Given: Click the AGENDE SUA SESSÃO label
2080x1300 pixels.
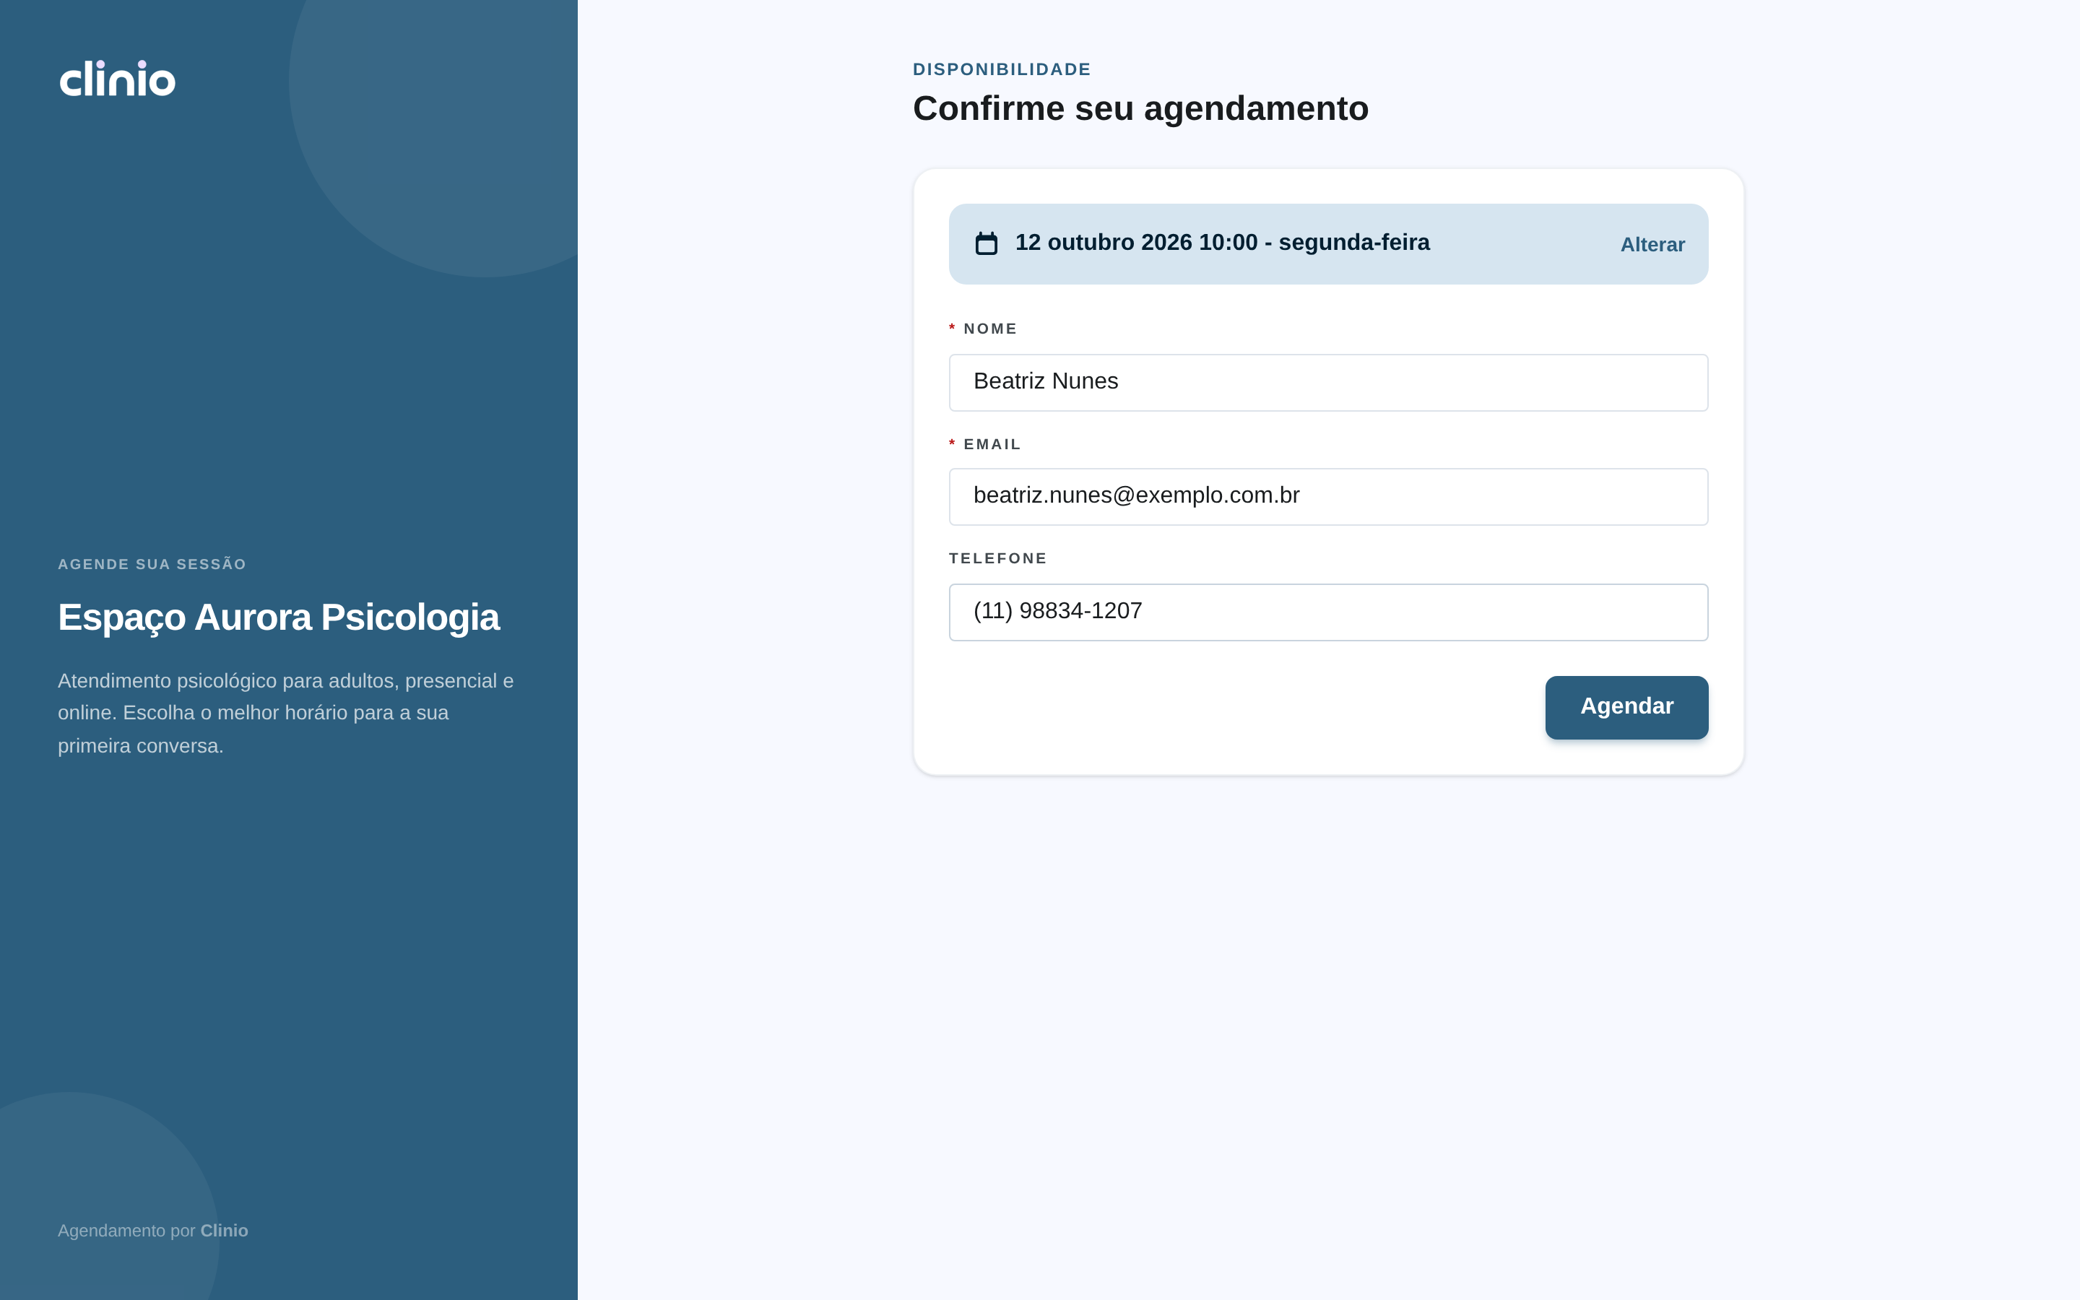Looking at the screenshot, I should point(152,564).
